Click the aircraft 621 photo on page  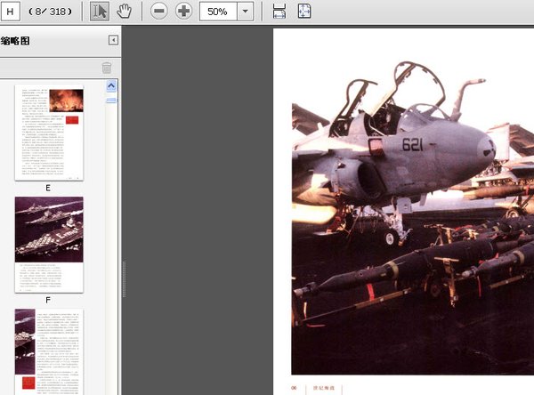pos(413,218)
